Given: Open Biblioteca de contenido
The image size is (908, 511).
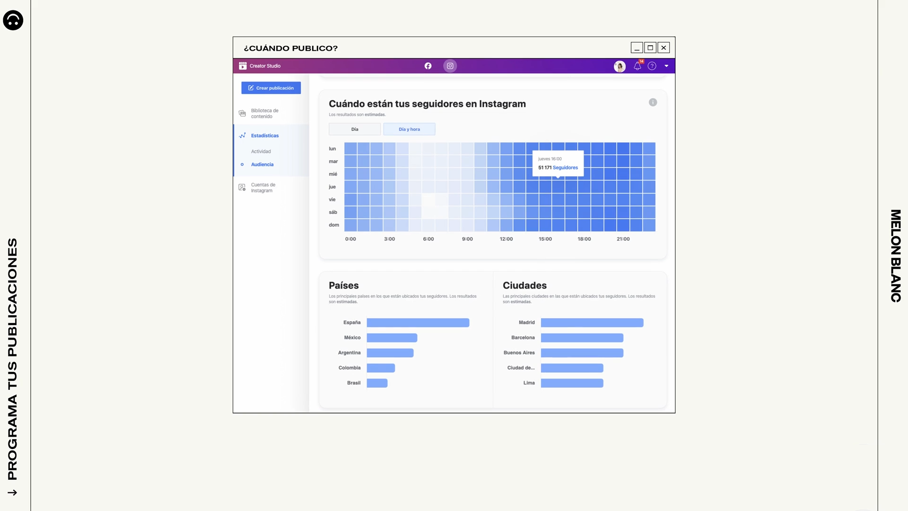Looking at the screenshot, I should click(264, 114).
